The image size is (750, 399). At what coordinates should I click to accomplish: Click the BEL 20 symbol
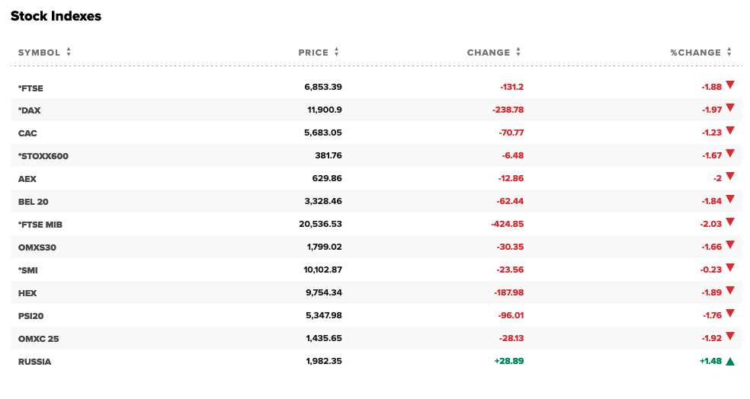click(34, 202)
